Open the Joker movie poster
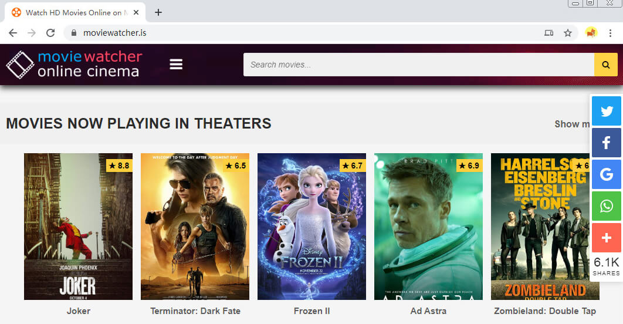 (78, 227)
